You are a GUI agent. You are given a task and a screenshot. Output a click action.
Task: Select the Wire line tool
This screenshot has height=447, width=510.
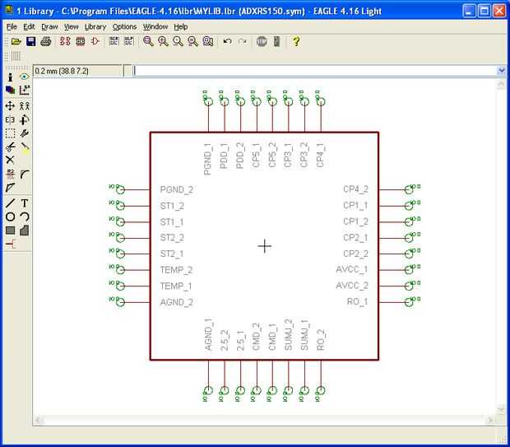coord(10,203)
